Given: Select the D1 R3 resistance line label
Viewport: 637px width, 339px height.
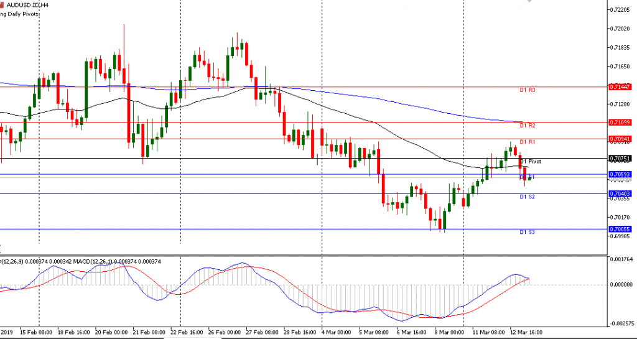Looking at the screenshot, I should click(528, 90).
